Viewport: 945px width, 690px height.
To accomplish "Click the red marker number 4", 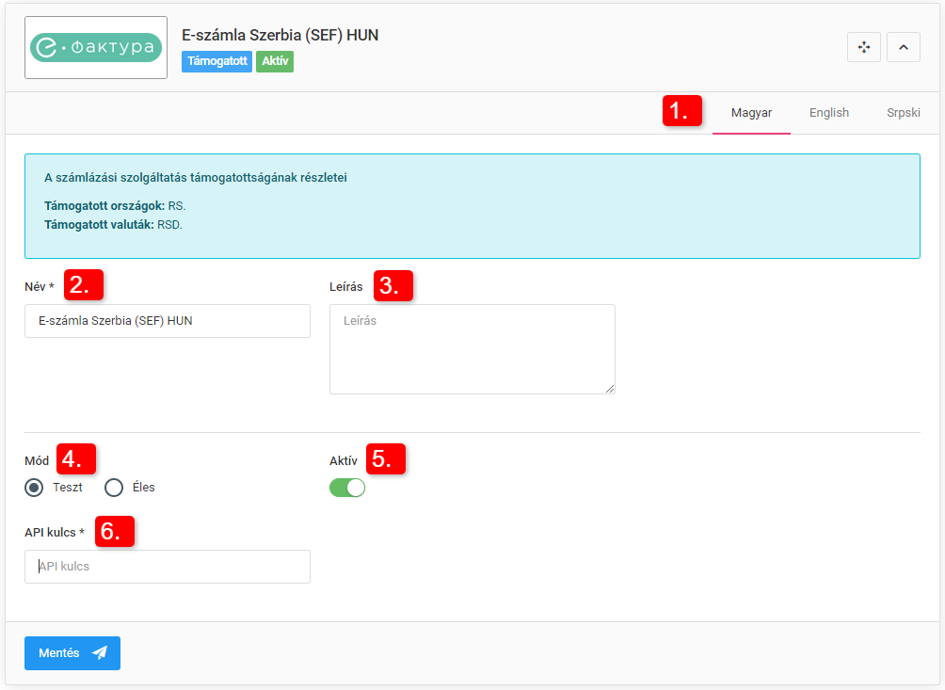I will [x=76, y=459].
